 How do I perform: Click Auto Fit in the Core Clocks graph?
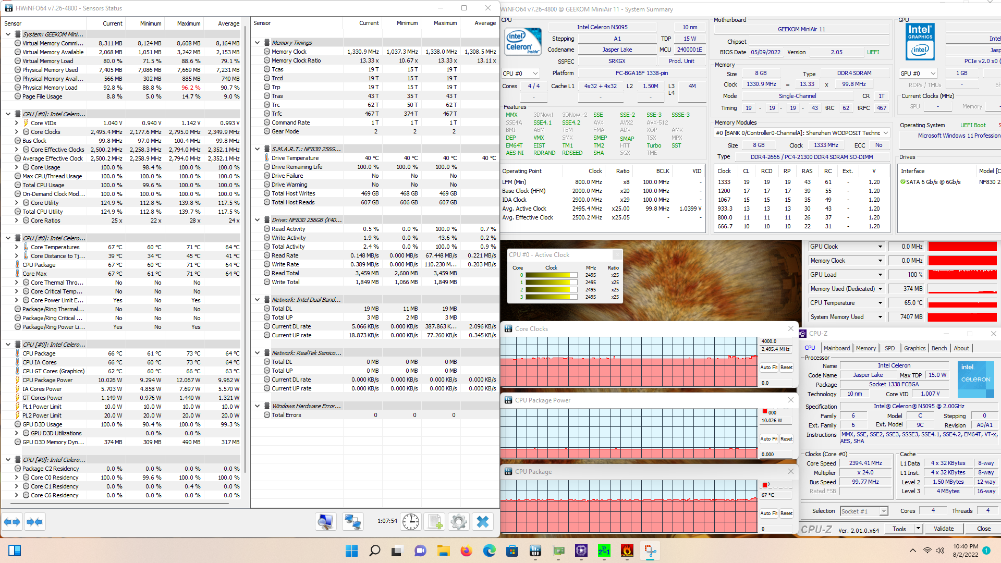click(x=768, y=368)
